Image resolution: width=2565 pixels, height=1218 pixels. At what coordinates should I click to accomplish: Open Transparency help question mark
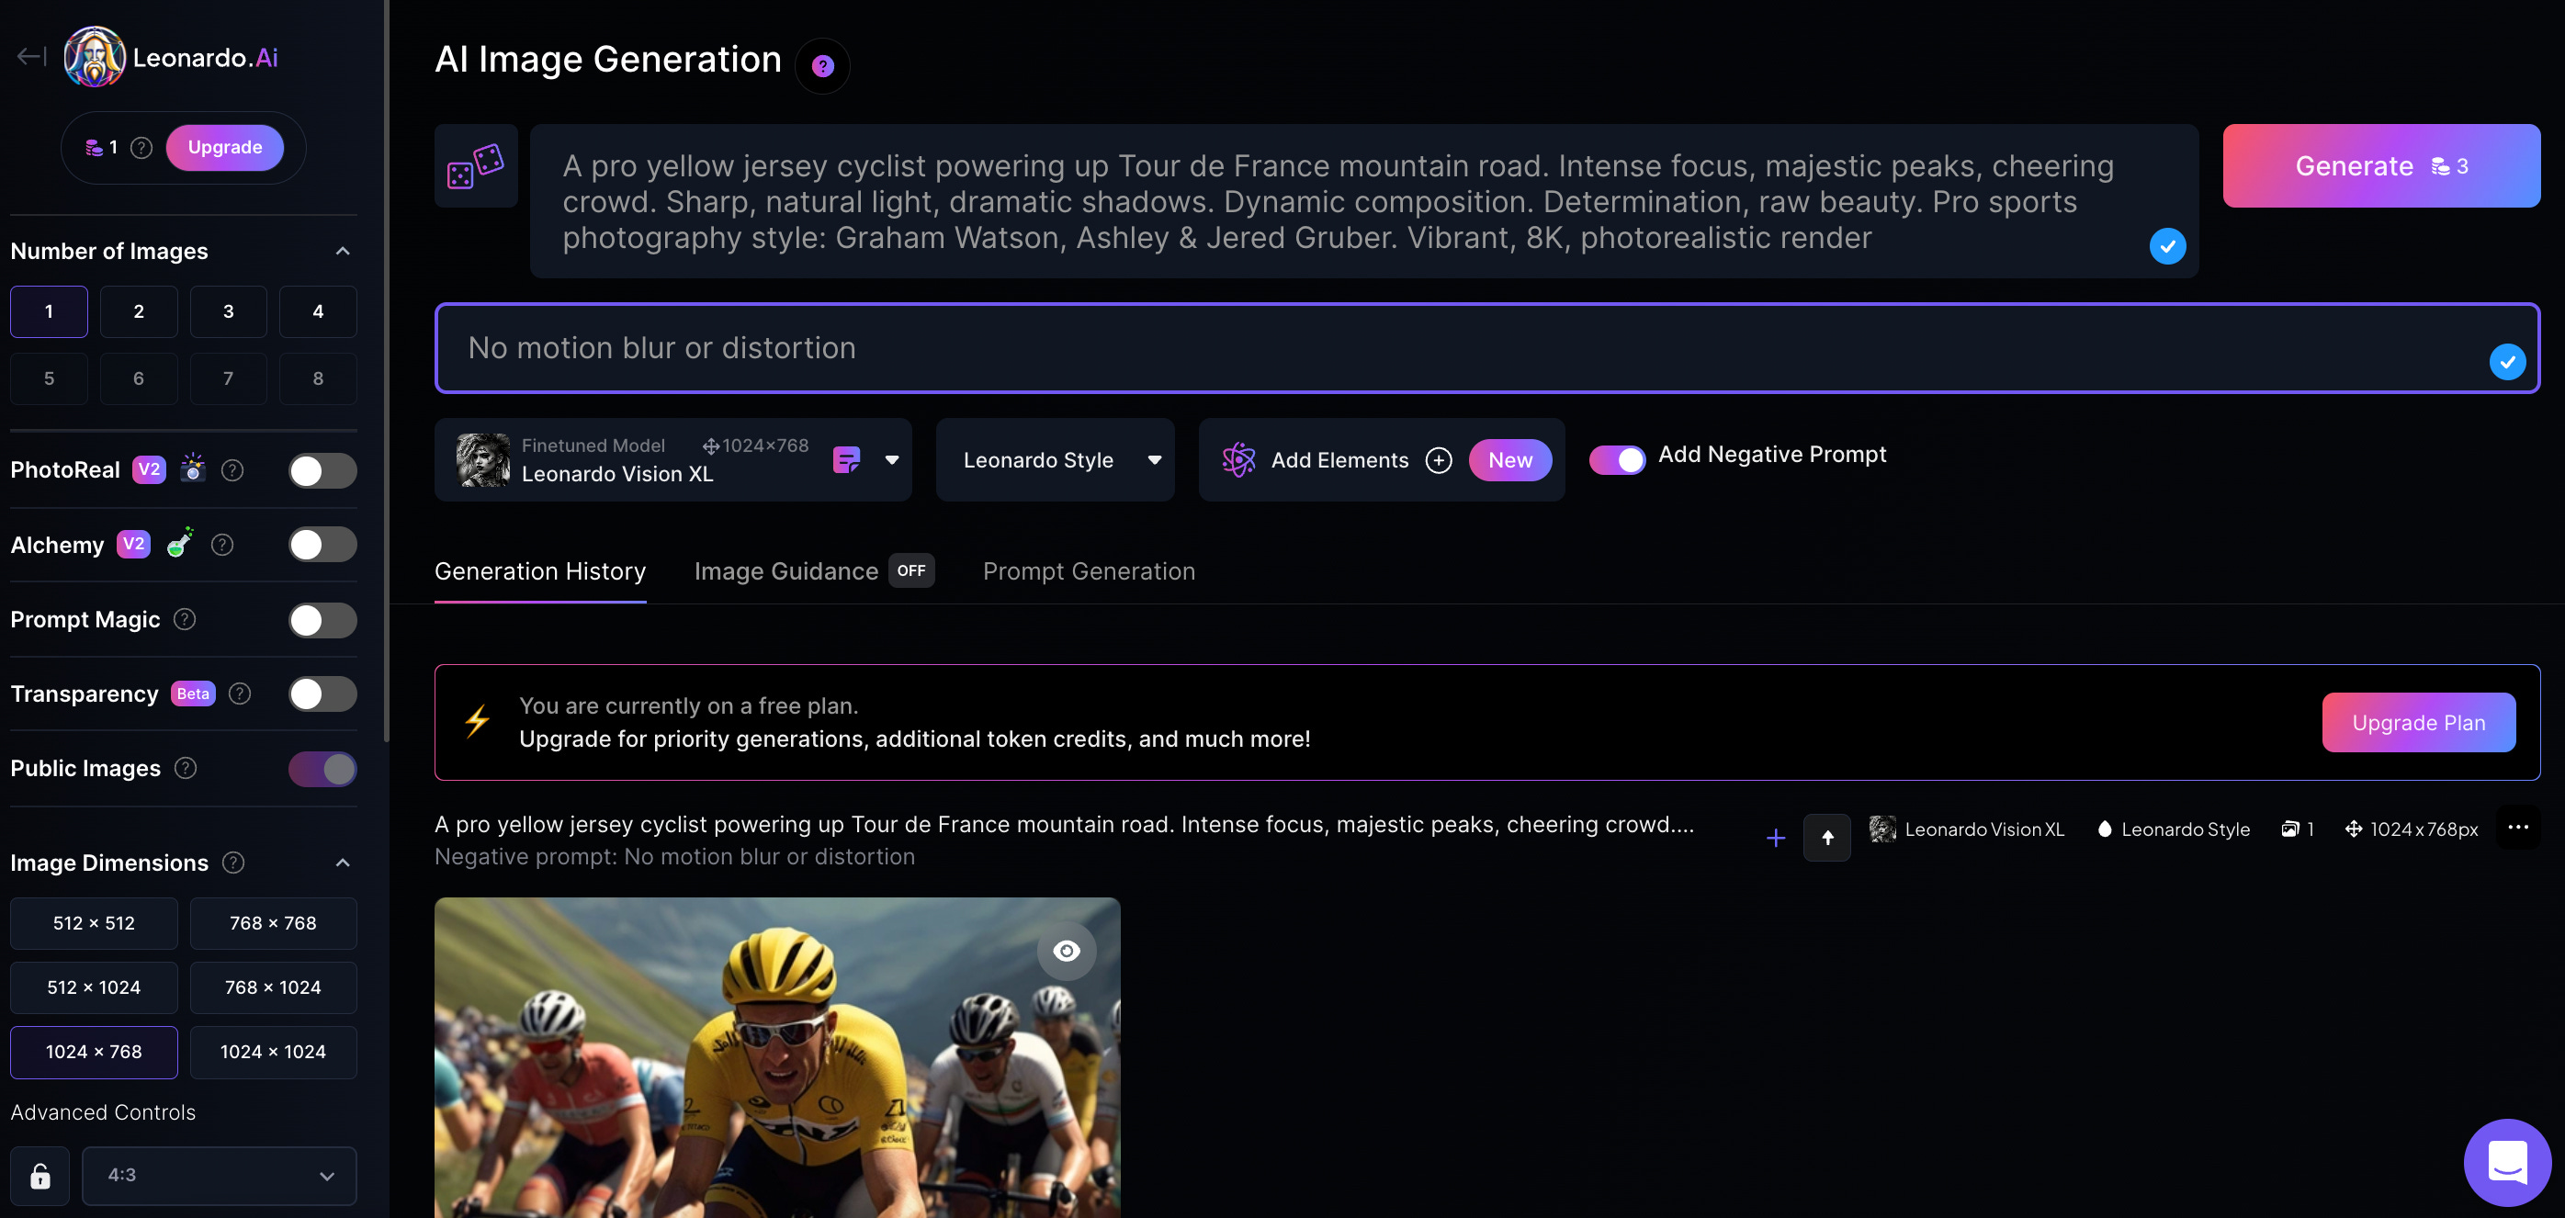(239, 694)
